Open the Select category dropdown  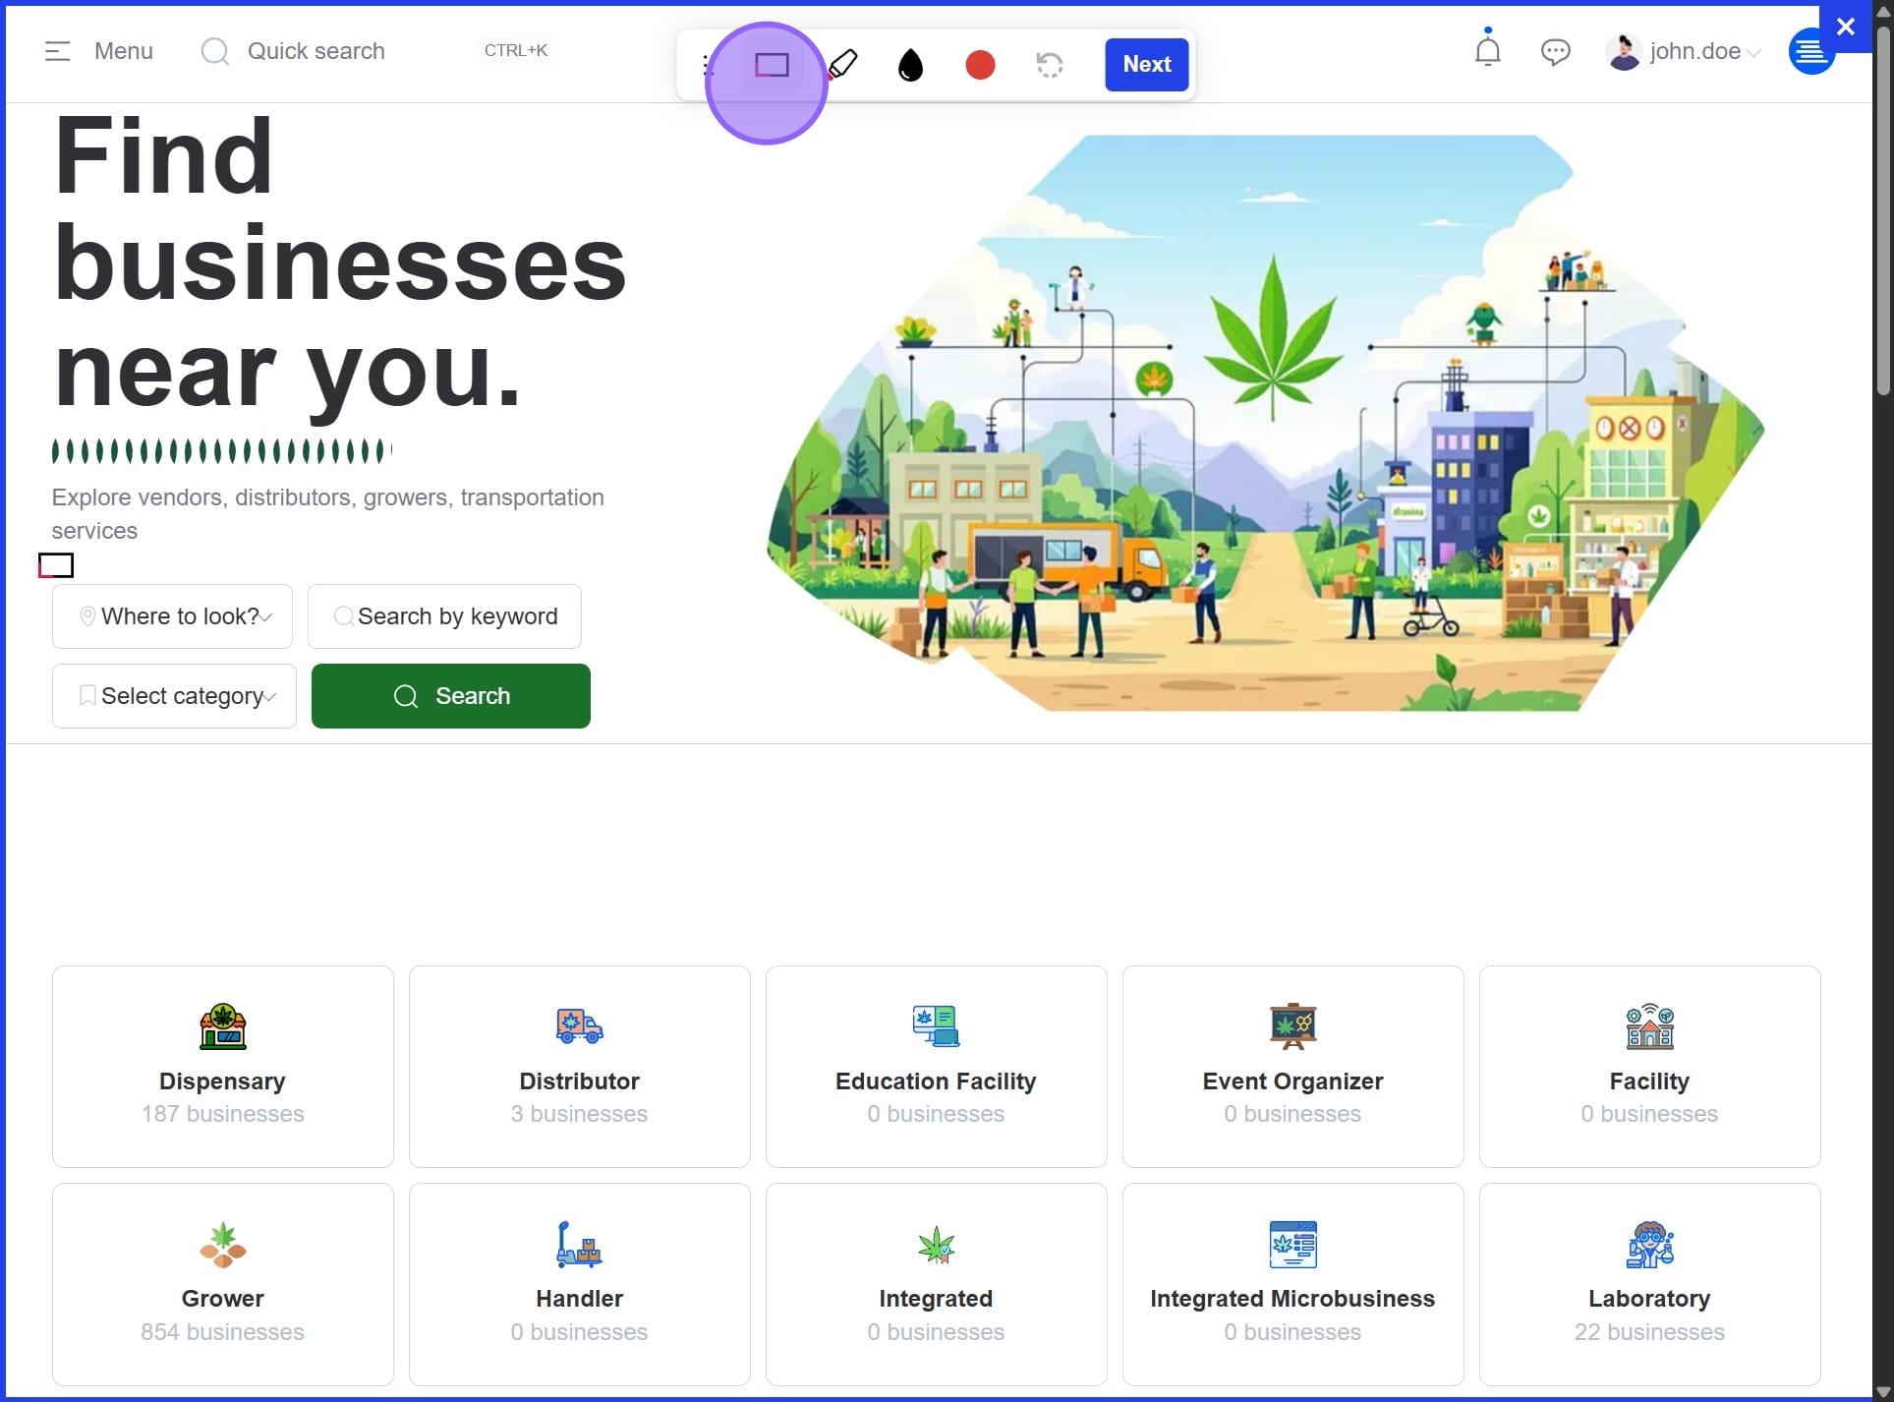point(175,696)
